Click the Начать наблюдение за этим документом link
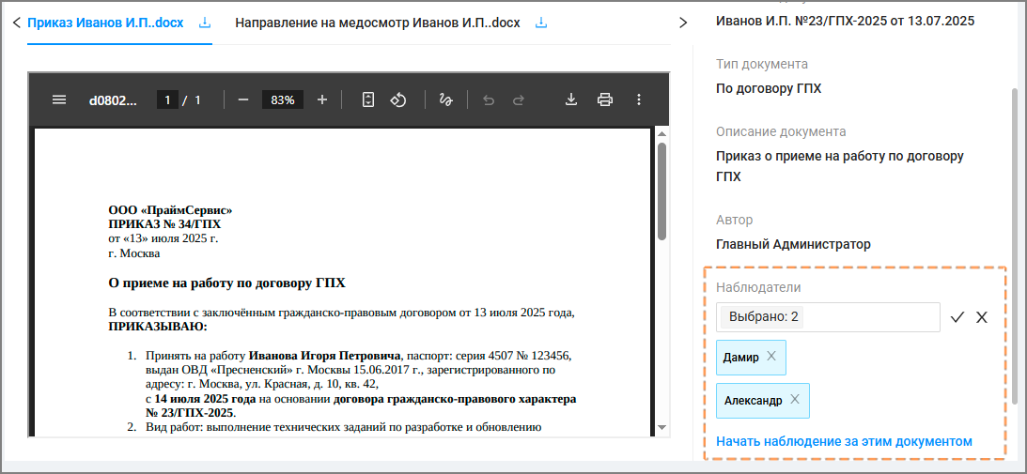Viewport: 1027px width, 474px height. point(844,441)
